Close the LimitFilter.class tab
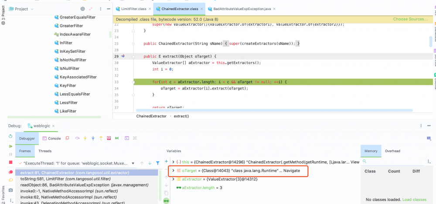436x204 pixels. pos(150,9)
